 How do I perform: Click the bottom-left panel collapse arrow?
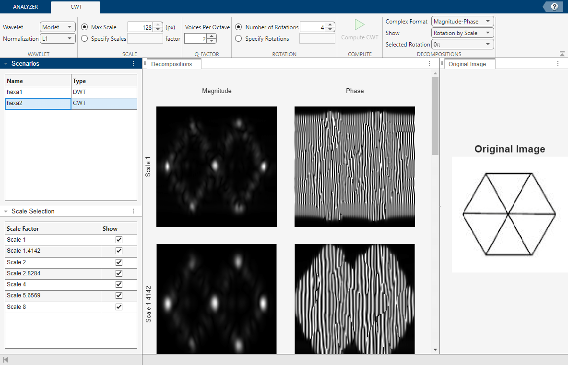tap(6, 360)
